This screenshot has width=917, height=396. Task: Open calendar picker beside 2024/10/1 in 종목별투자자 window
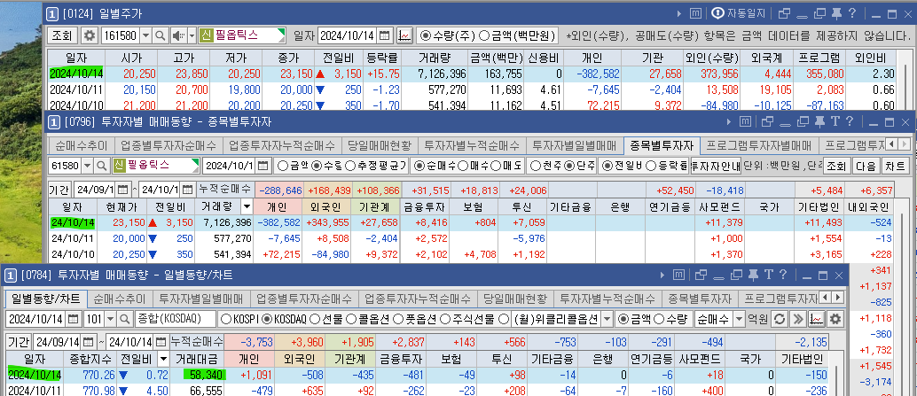point(263,166)
